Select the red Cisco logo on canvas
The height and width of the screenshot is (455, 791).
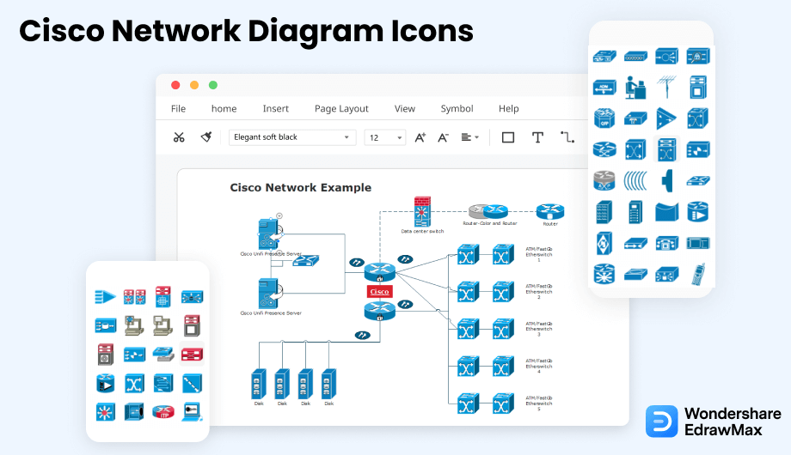(x=379, y=292)
